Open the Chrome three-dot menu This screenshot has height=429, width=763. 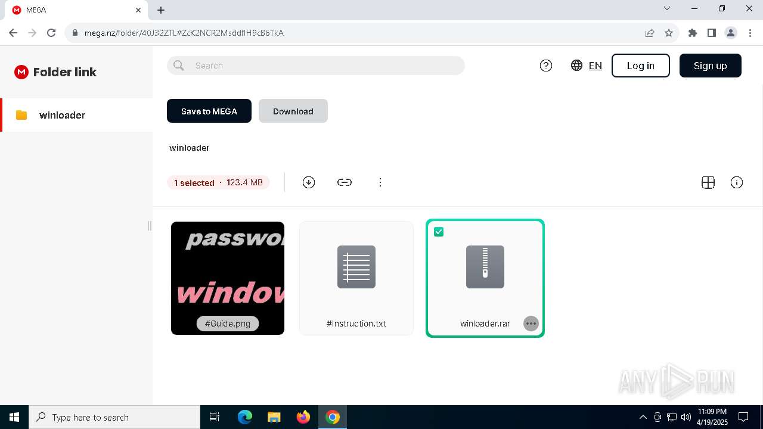[x=749, y=33]
